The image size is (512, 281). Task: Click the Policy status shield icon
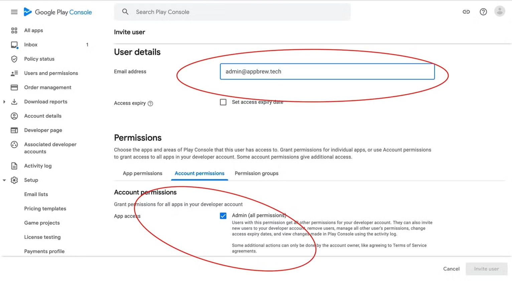[x=14, y=59]
